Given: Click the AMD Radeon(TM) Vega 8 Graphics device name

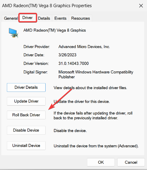Looking at the screenshot, I should 55,30.
